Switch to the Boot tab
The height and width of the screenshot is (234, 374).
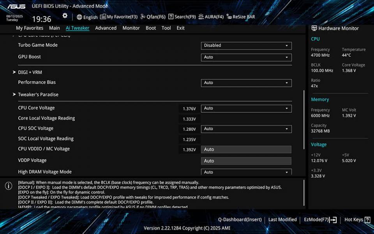151,28
